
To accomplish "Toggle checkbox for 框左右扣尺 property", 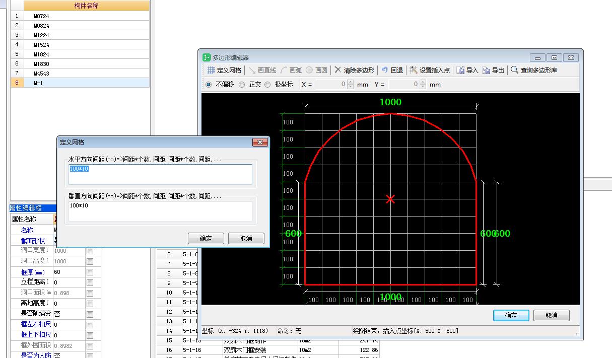I will (x=90, y=324).
